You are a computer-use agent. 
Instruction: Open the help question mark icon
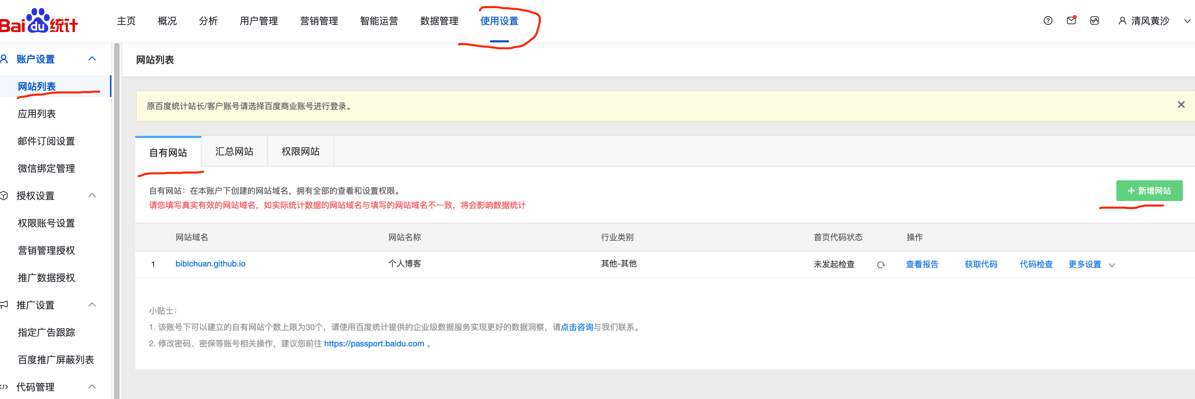pos(1048,21)
